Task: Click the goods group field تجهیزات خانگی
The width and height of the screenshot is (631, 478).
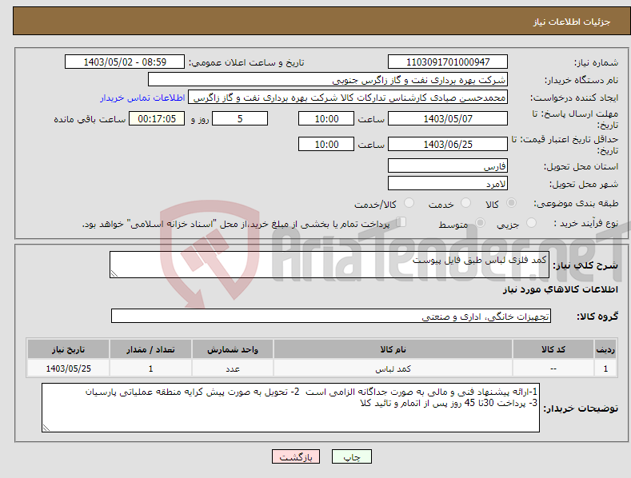Action: pos(331,317)
